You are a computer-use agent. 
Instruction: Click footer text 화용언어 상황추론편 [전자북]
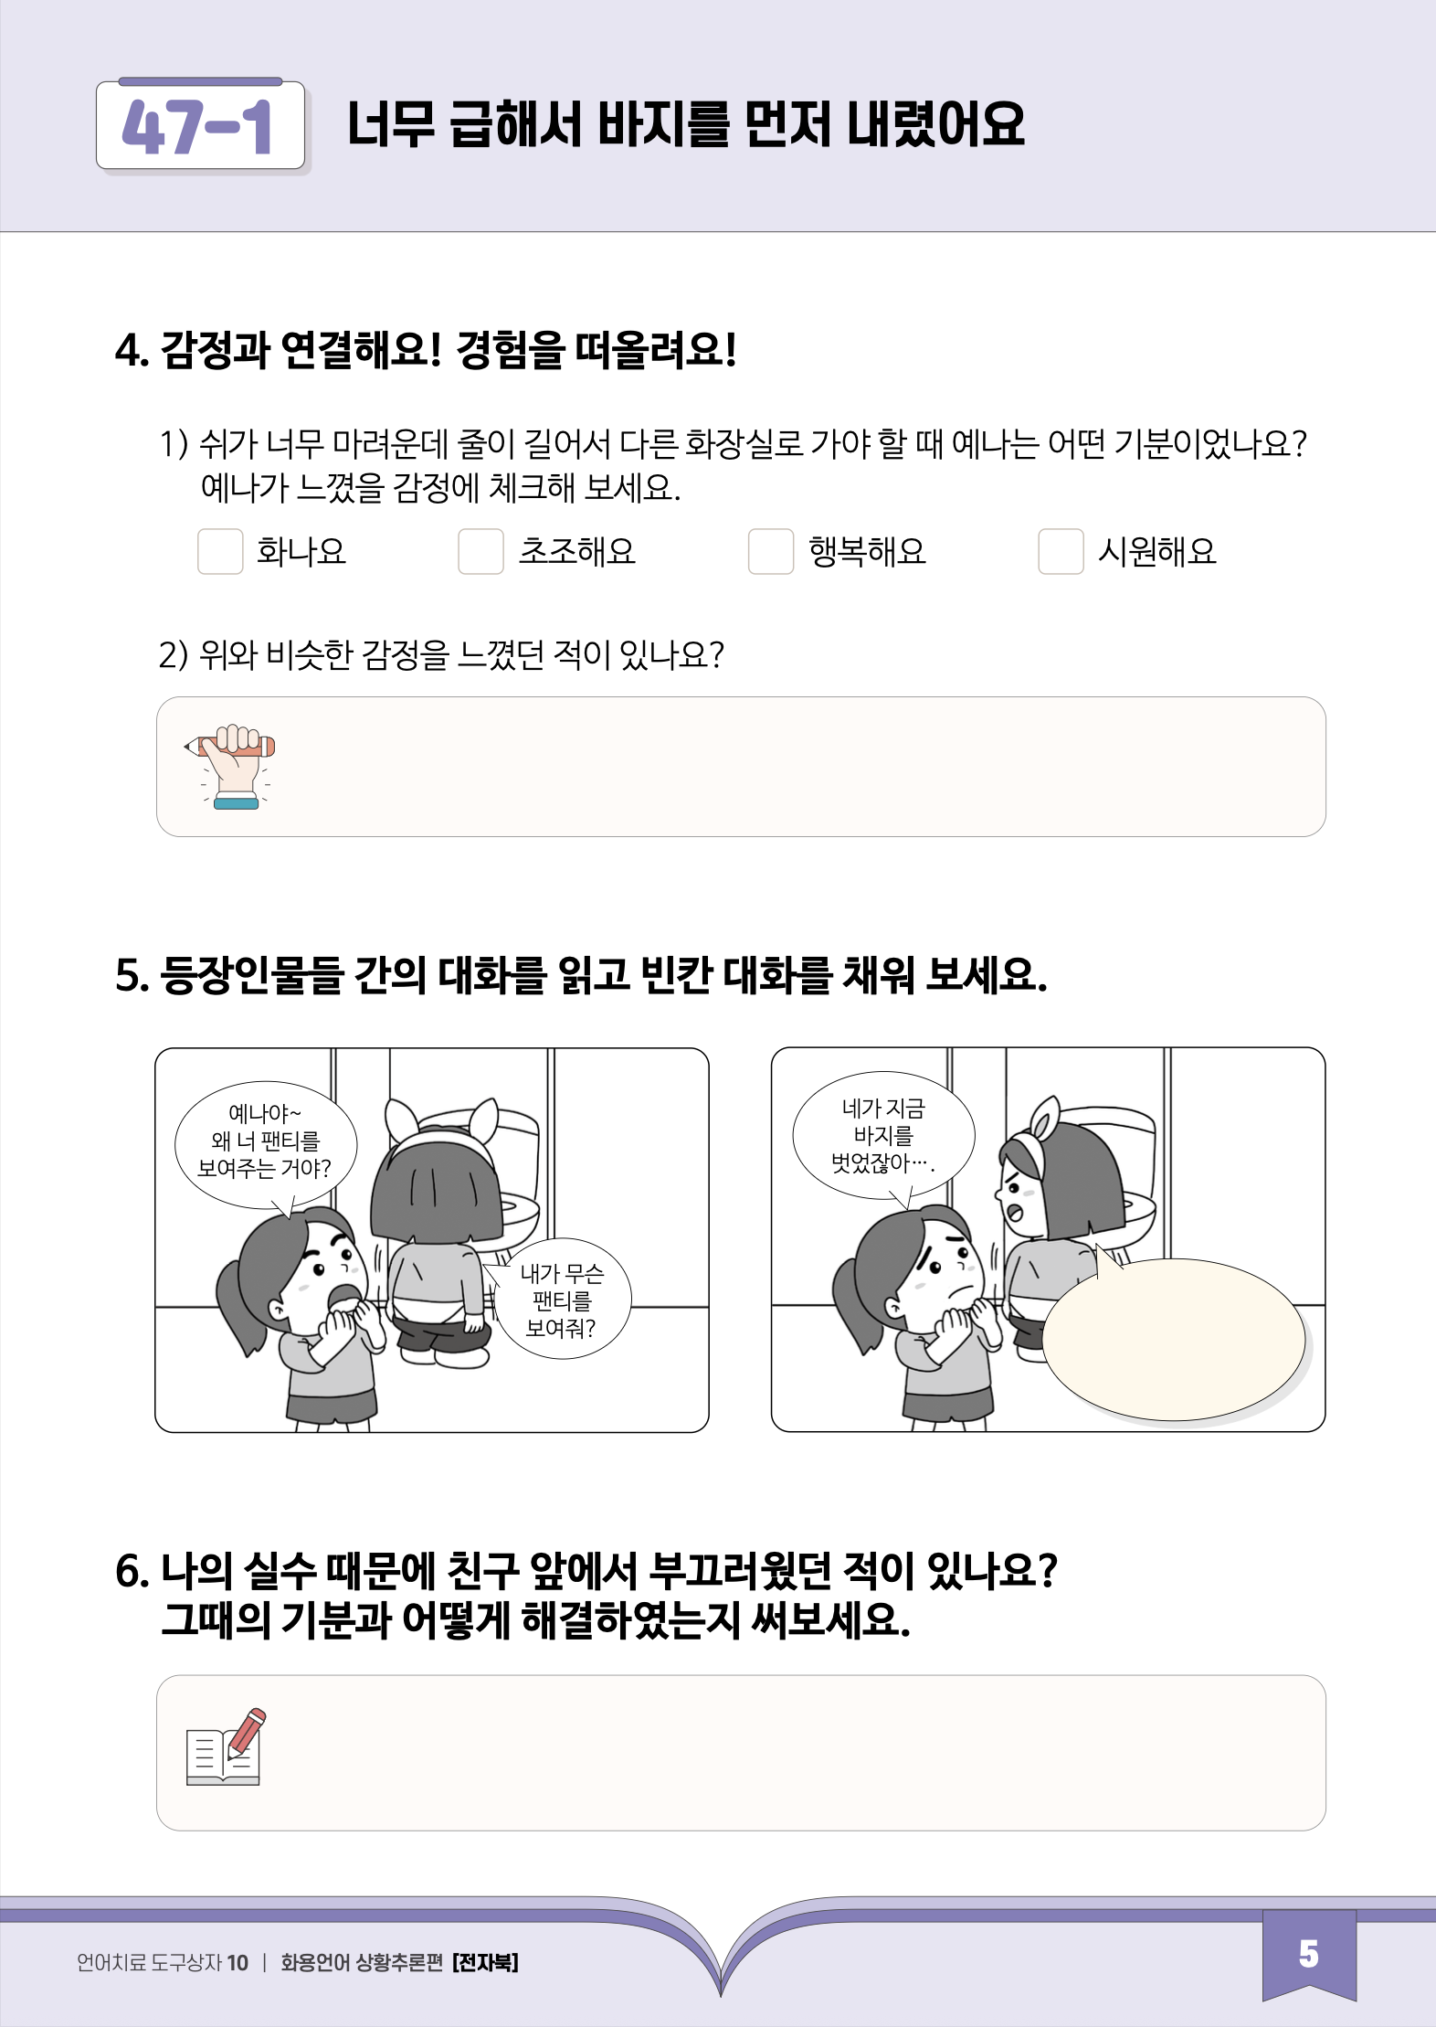pos(399,1962)
